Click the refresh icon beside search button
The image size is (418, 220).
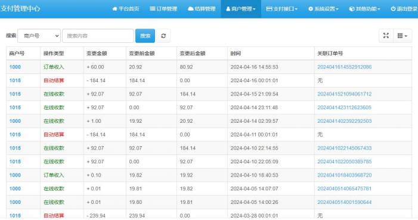163,36
